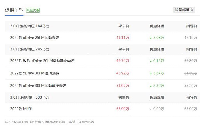Screen dimensions: 200x128
Task: Open 2022款 改款 xDrive 30i M运动曜夜套装
Action: (42, 61)
